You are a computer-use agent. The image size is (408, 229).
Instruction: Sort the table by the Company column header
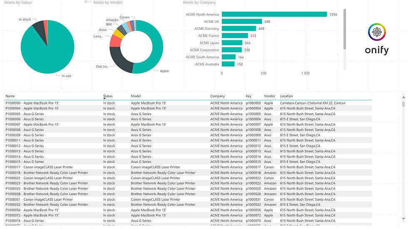tap(217, 96)
